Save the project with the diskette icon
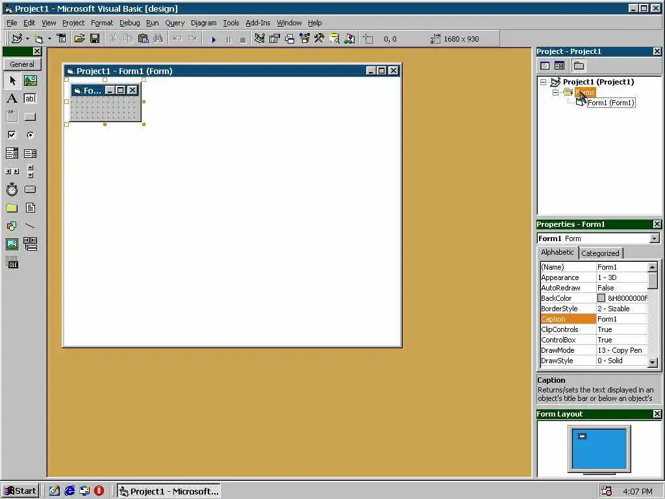 coord(95,38)
